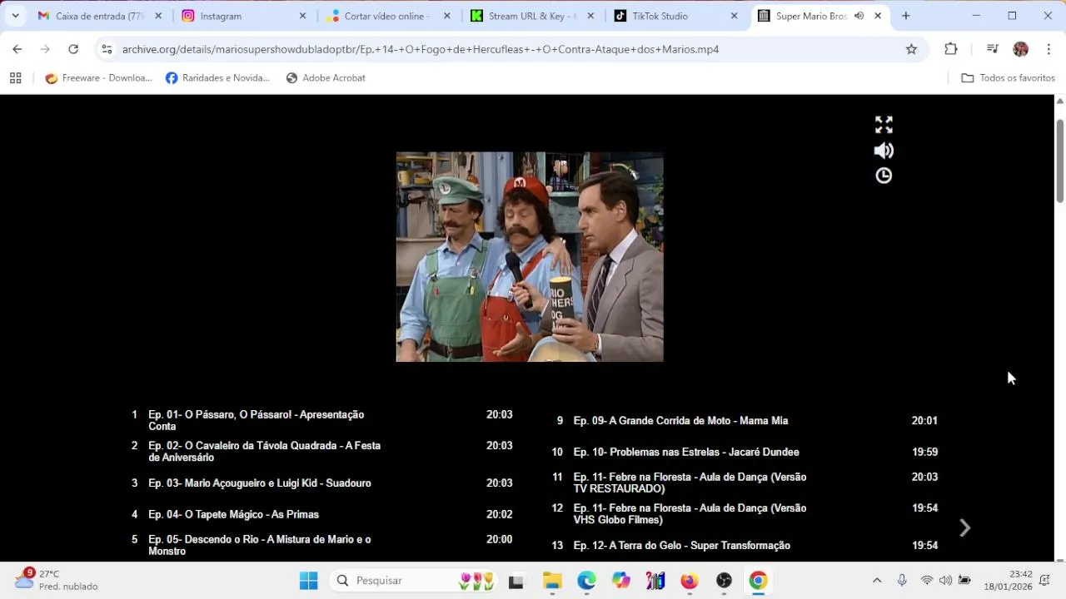Play Ep. 02- O Cavaleiro da Távola Quadrada
The width and height of the screenshot is (1066, 599).
tap(322, 452)
